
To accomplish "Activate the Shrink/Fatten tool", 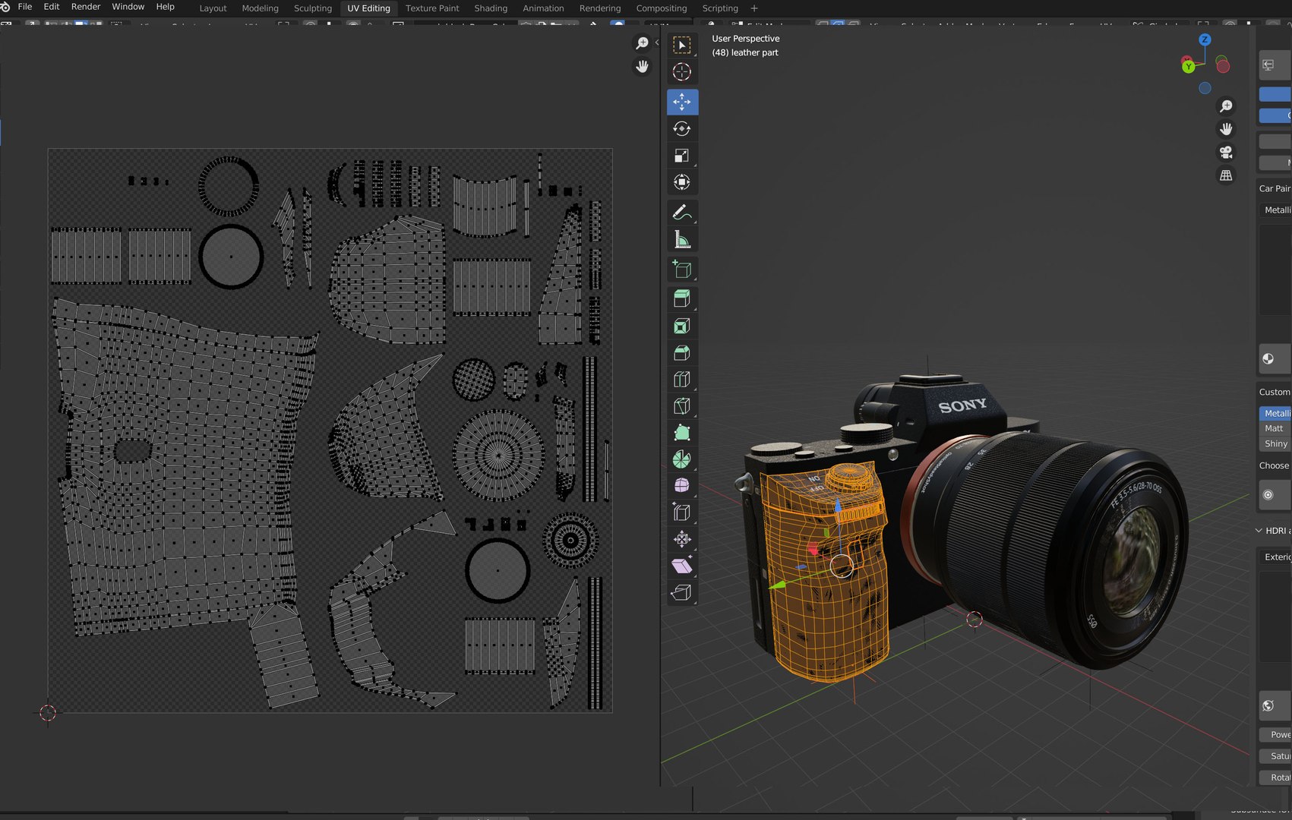I will [x=682, y=539].
